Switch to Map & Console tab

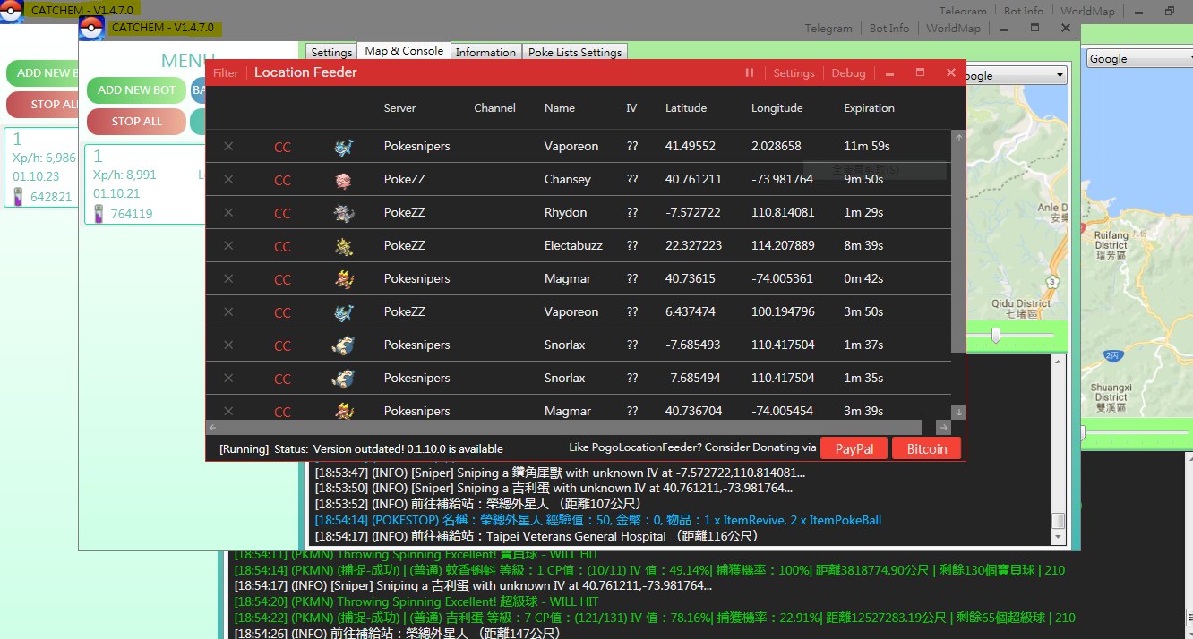click(404, 51)
